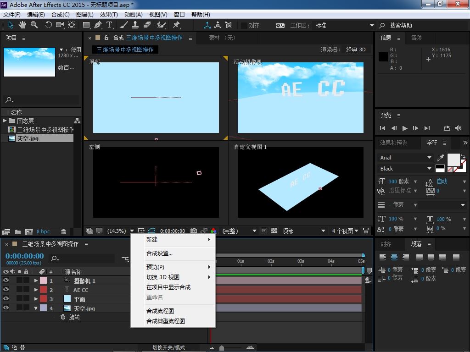This screenshot has width=470, height=352.
Task: Select the Puppet Pin tool
Action: coord(176,25)
